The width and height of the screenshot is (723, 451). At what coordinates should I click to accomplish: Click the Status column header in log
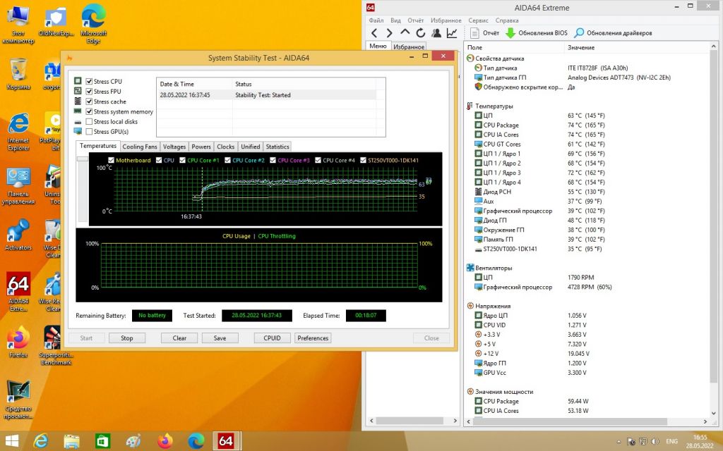point(304,85)
